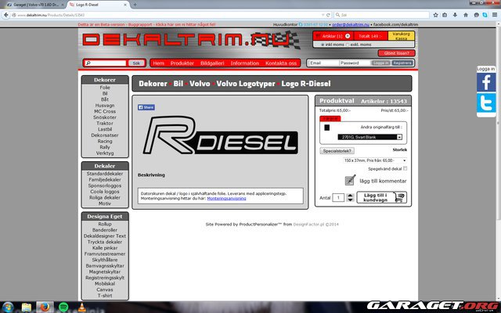Screen dimensions: 501x313
Task: Open the Twitter icon under Logga in
Action: pos(485,103)
